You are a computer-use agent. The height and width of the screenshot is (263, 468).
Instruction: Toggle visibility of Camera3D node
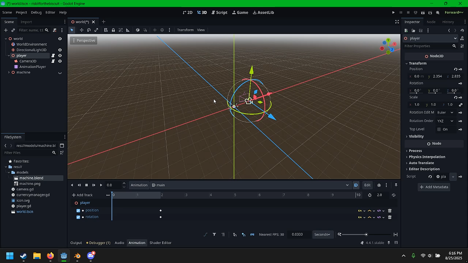pyautogui.click(x=60, y=61)
